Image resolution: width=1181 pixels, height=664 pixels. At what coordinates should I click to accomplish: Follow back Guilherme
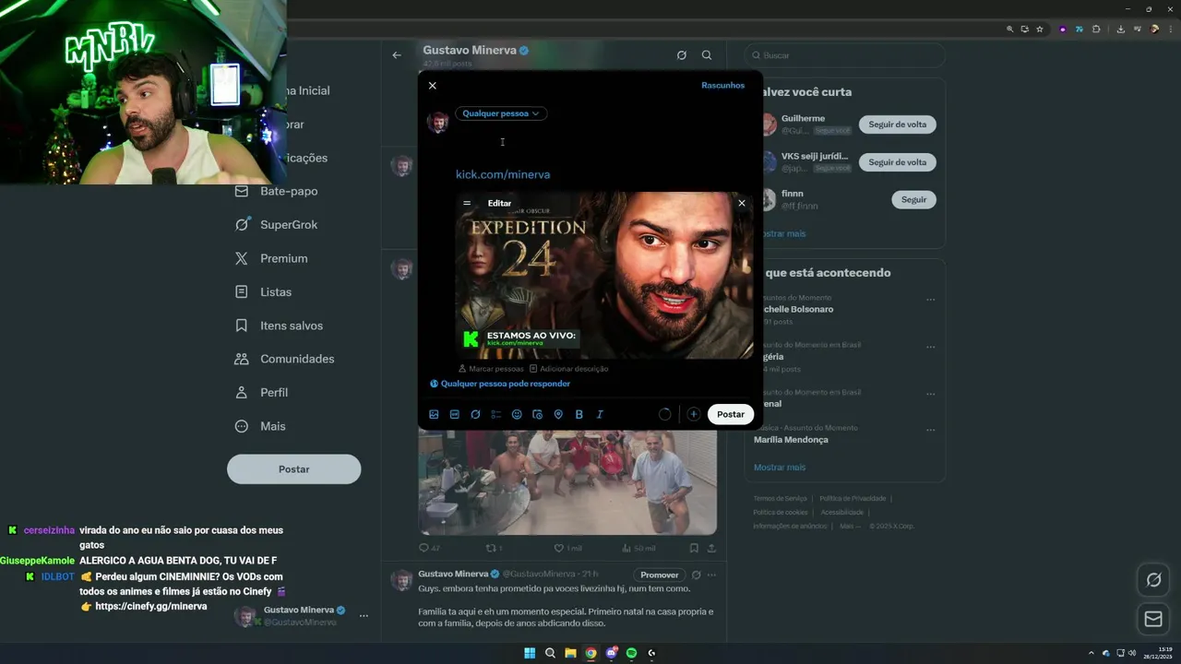tap(898, 125)
